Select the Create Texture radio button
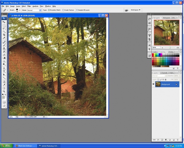Viewport: 184px width, 148px height. pyautogui.click(x=63, y=10)
